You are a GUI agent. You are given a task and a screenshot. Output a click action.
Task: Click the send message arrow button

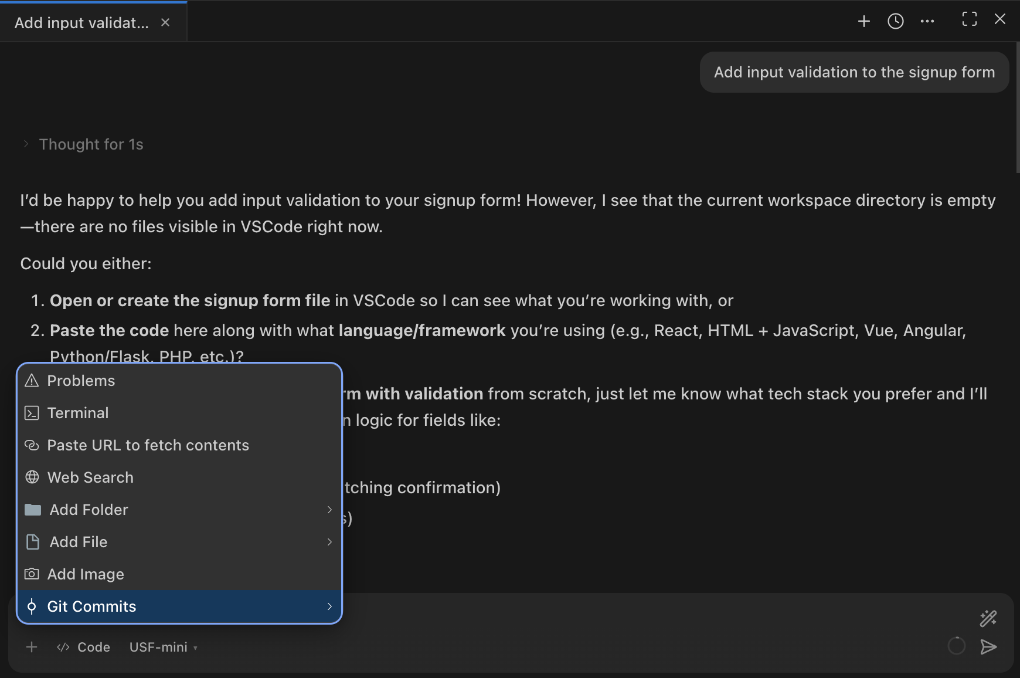(988, 646)
